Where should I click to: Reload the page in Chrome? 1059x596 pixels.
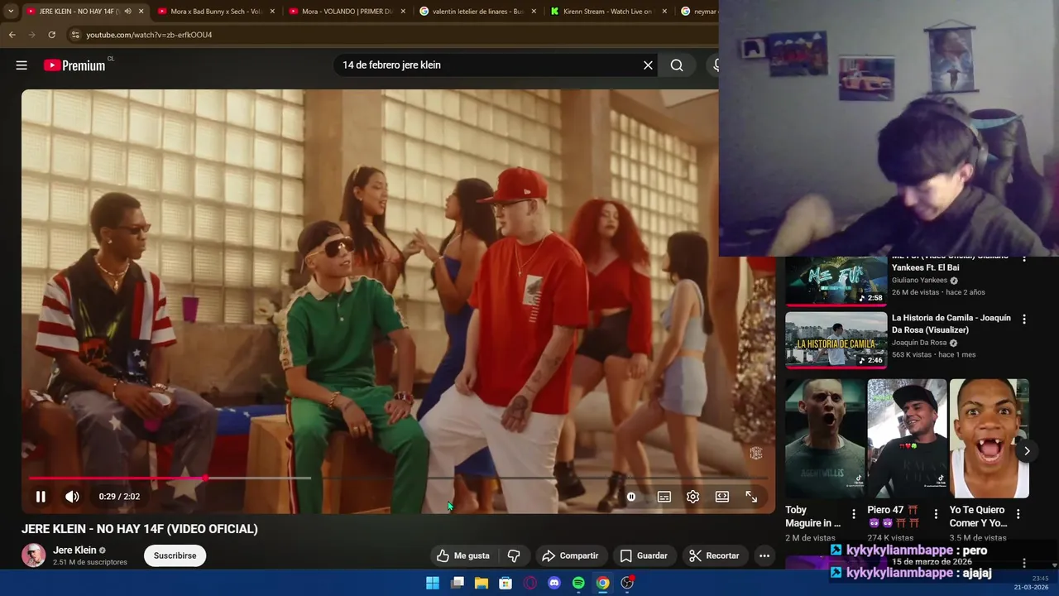click(51, 35)
